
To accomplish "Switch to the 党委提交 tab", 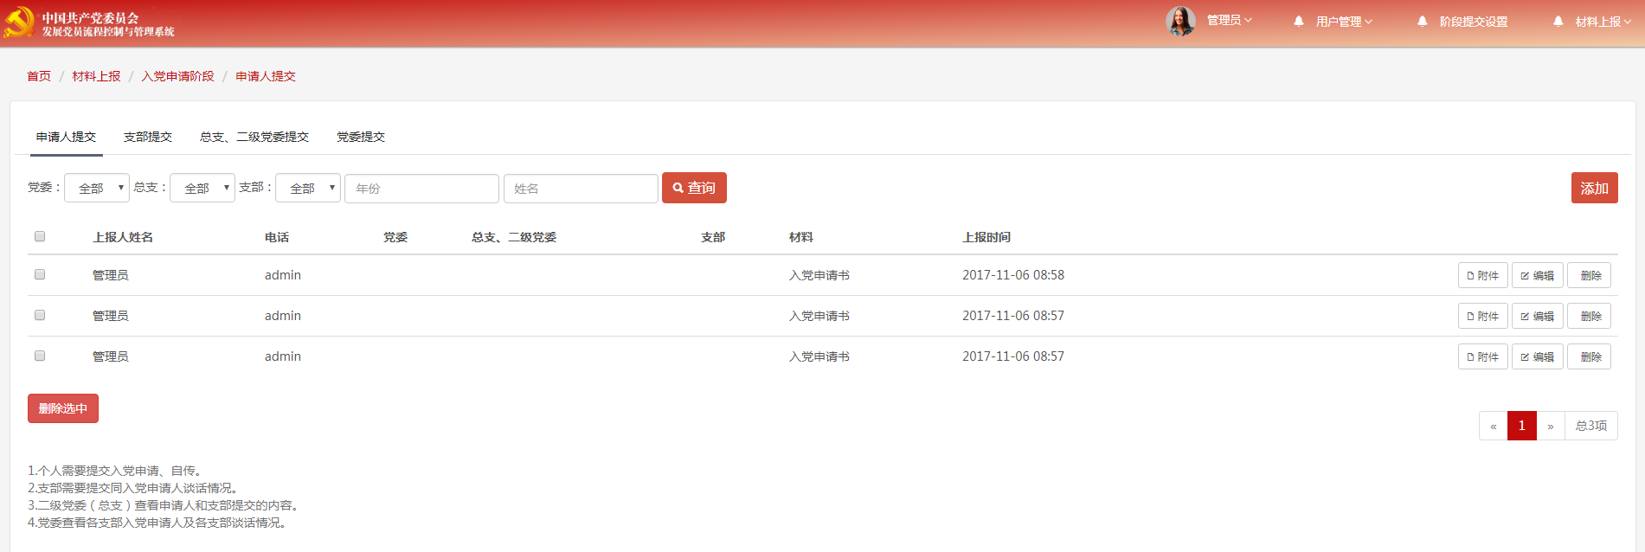I will [x=361, y=137].
